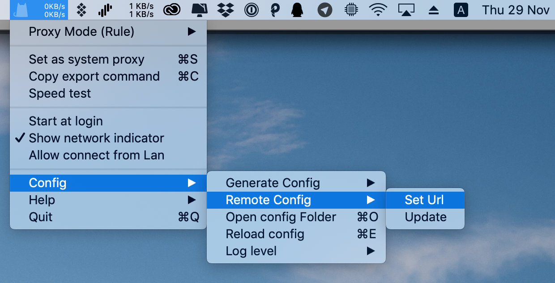This screenshot has height=283, width=555.
Task: Open the 1Password menu bar icon
Action: [252, 10]
